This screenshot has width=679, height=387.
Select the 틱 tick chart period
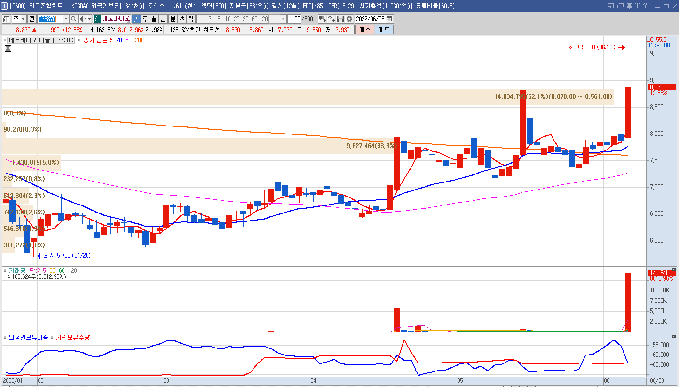point(190,19)
